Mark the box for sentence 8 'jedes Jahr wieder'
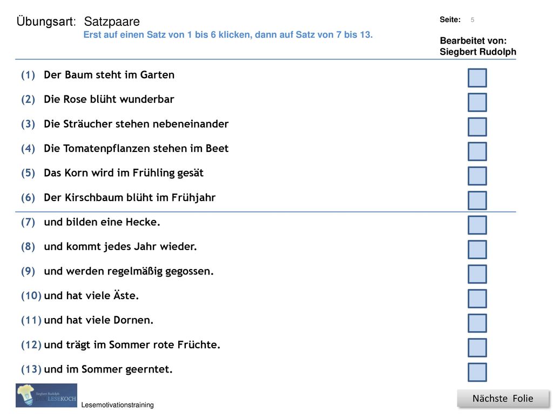553x414 pixels. (477, 249)
